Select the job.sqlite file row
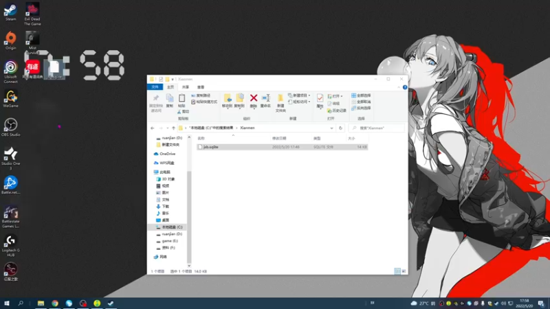 coord(282,147)
